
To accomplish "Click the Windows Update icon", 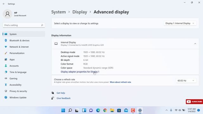I will (6, 97).
